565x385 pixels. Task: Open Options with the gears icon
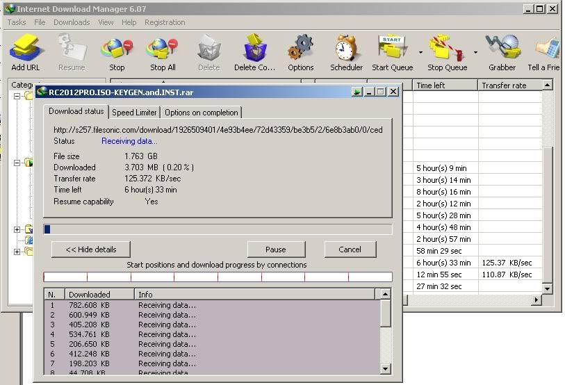pyautogui.click(x=300, y=47)
